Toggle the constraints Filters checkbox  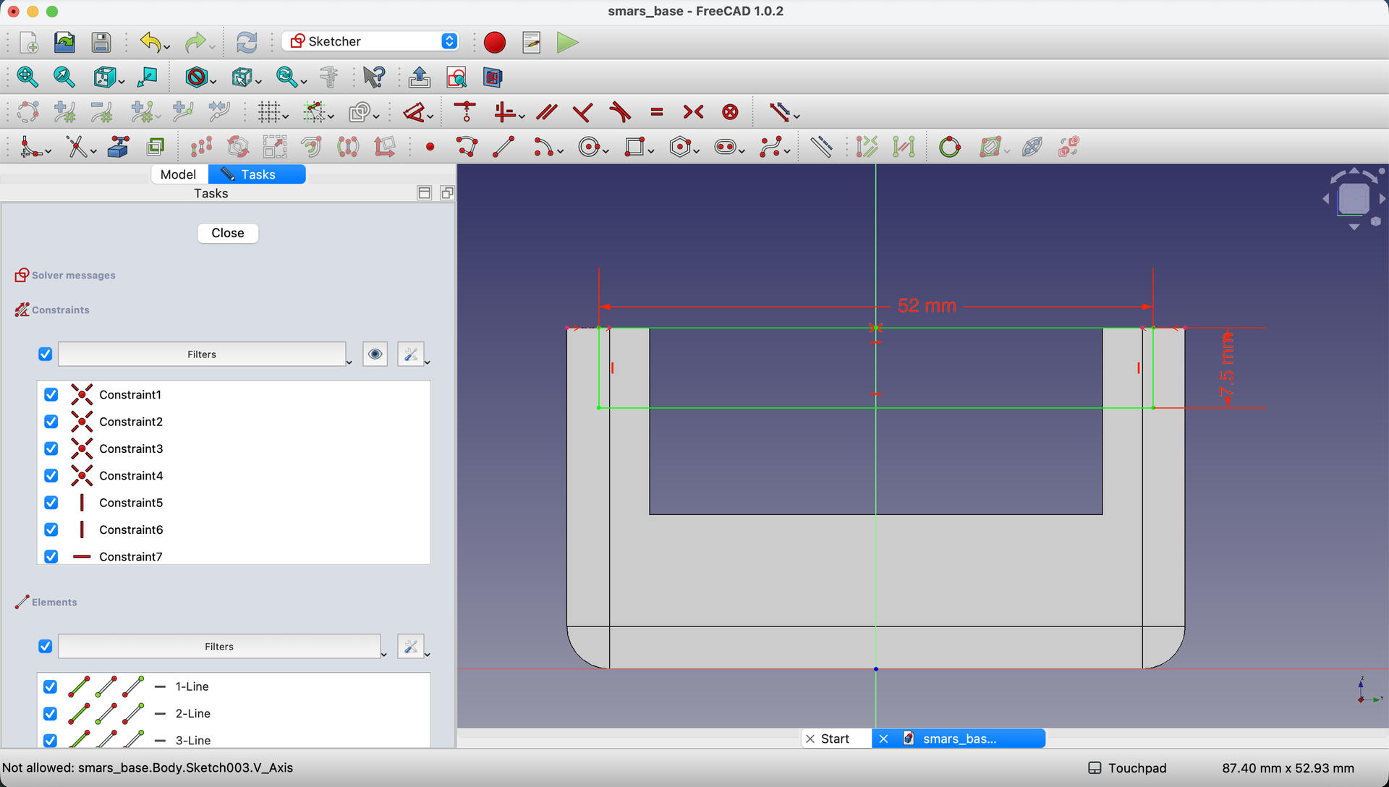click(45, 354)
